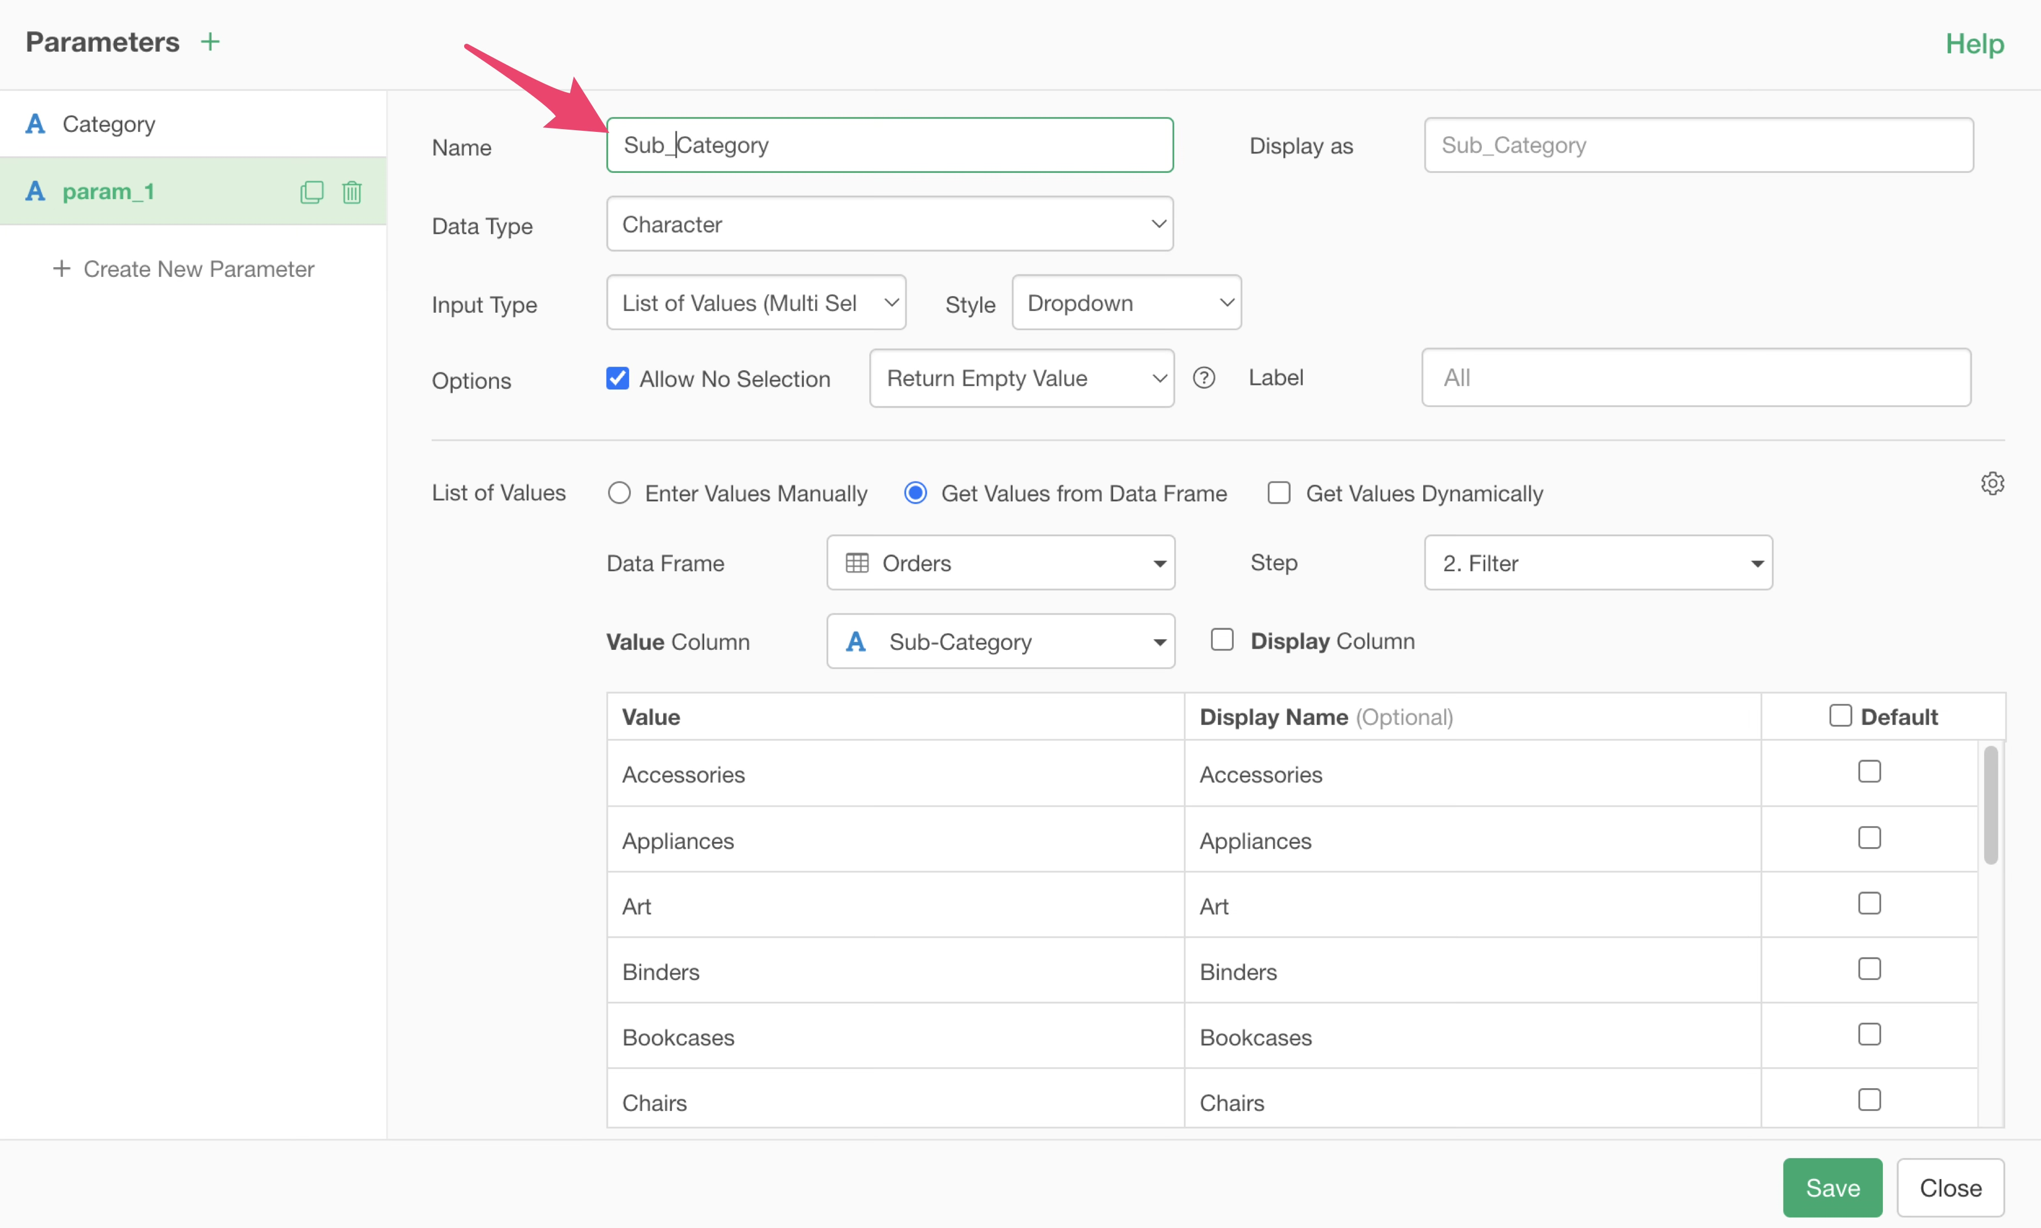Viewport: 2041px width, 1228px height.
Task: Show help for Return Empty Value option
Action: click(1204, 378)
